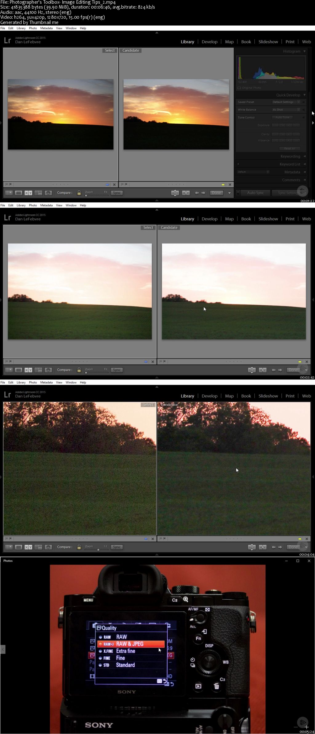Click the Reset All button

(x=289, y=149)
